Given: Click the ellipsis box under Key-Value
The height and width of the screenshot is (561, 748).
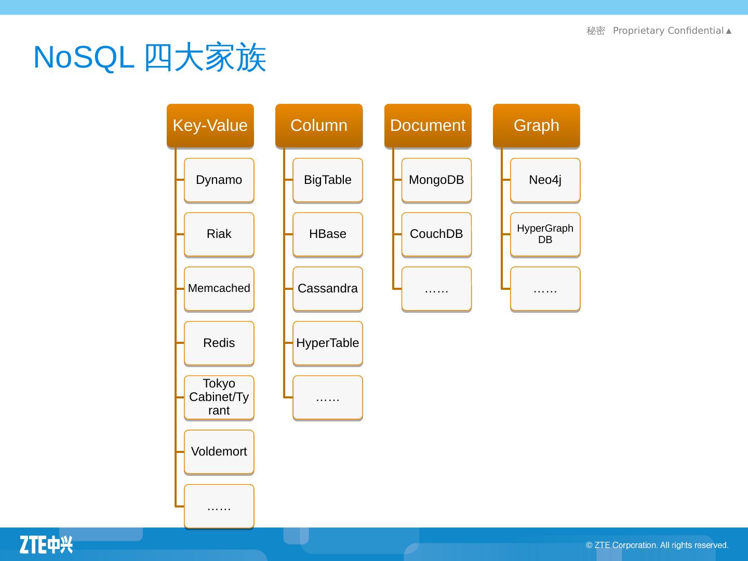Looking at the screenshot, I should (x=219, y=506).
